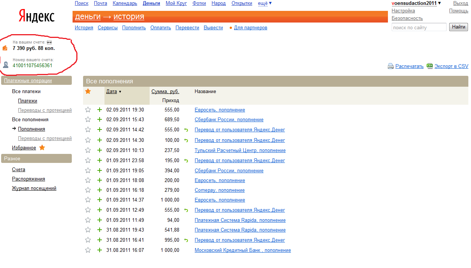The image size is (471, 268).
Task: Click the return arrow icon on 02.09.2011 14:42 row
Action: coord(186,130)
